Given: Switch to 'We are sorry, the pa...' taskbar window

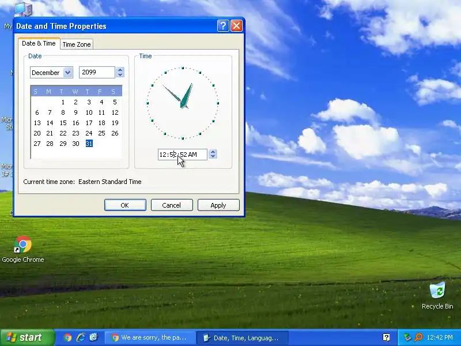Looking at the screenshot, I should (150, 337).
